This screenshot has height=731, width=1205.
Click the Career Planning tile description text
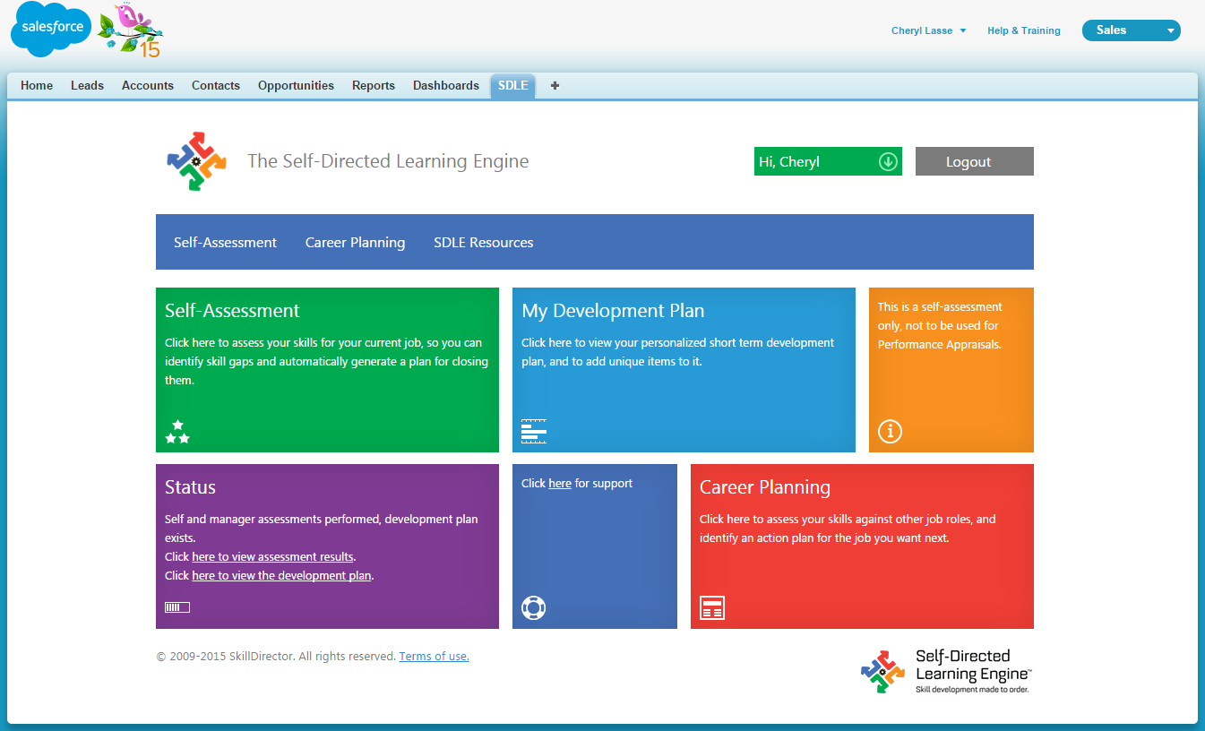point(848,529)
